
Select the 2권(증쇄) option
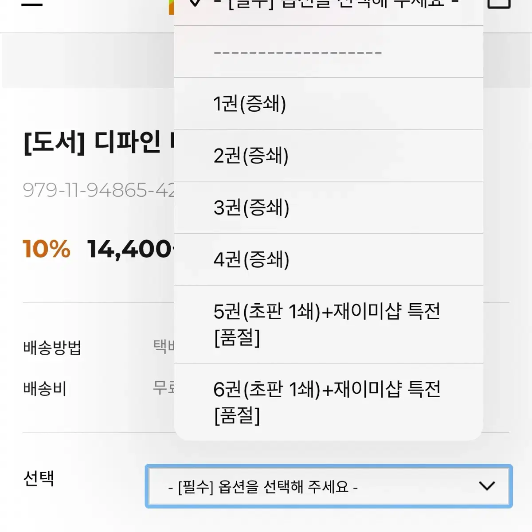(x=328, y=156)
